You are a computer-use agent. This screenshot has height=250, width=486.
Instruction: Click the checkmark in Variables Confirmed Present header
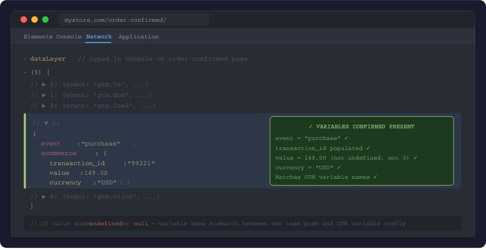click(311, 127)
